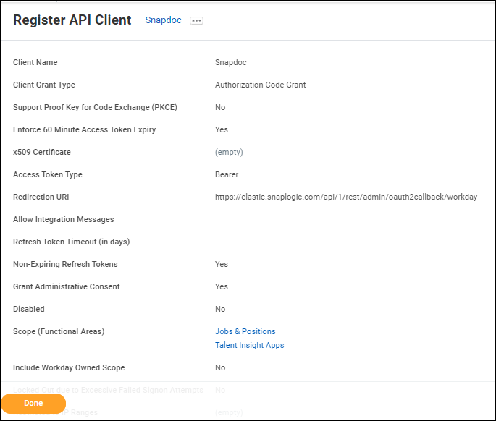The image size is (496, 421).
Task: Click the x509 Certificate label
Action: pyautogui.click(x=42, y=152)
